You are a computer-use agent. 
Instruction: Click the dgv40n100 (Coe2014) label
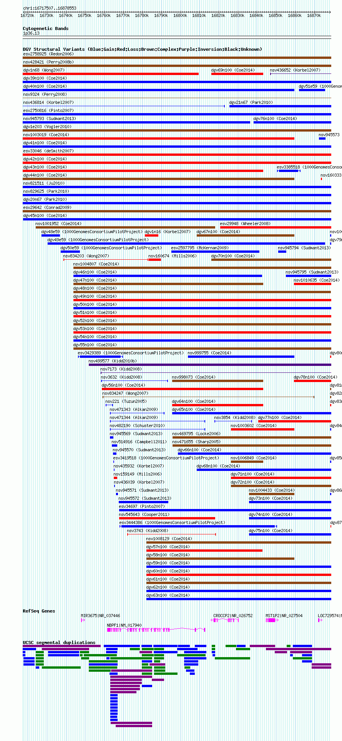pos(45,86)
